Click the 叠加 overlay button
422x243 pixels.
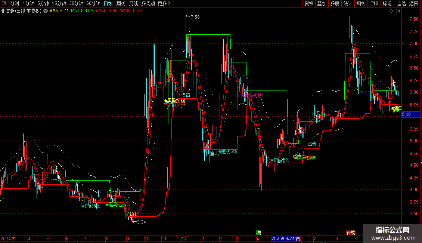(x=322, y=3)
